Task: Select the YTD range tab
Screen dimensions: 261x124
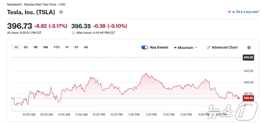Action: pyautogui.click(x=57, y=47)
